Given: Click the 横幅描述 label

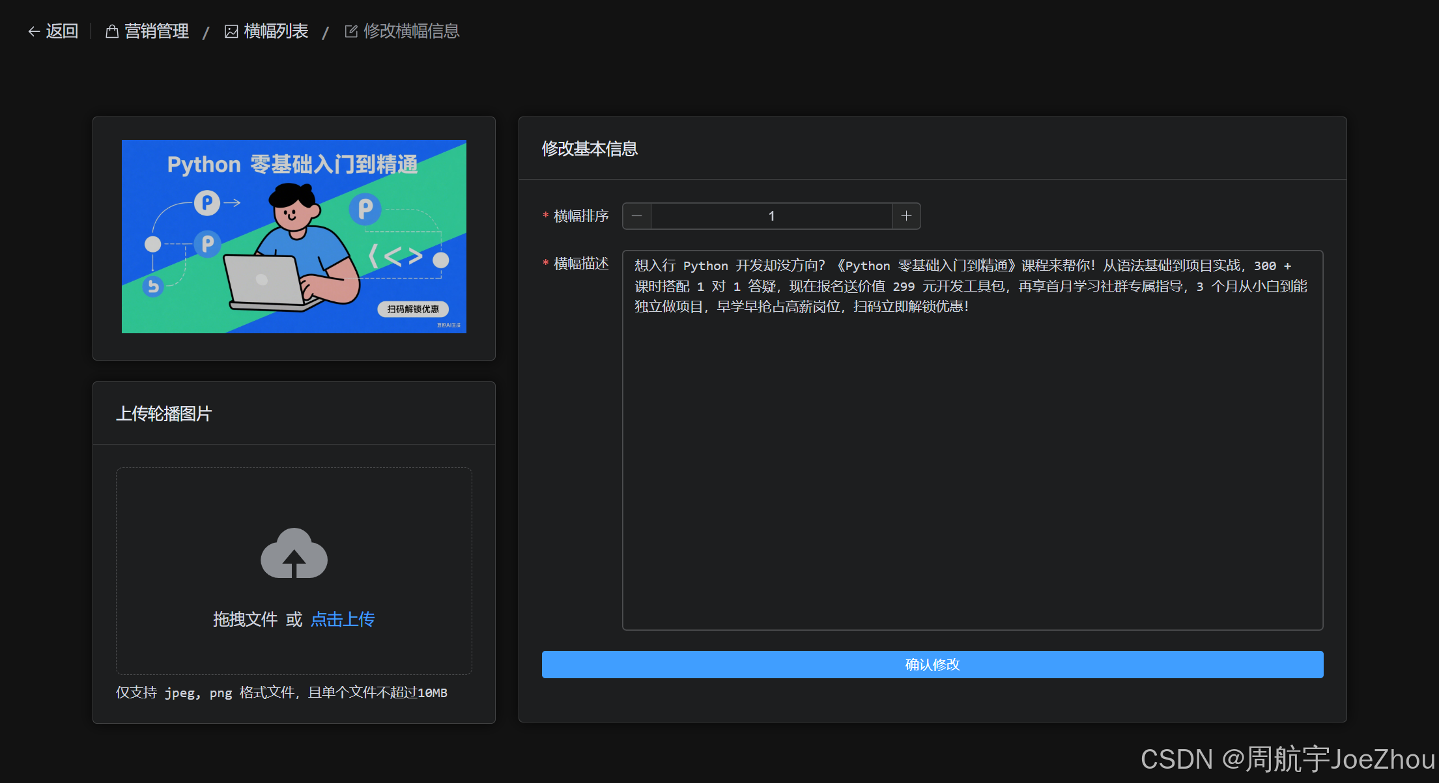Looking at the screenshot, I should (x=581, y=264).
